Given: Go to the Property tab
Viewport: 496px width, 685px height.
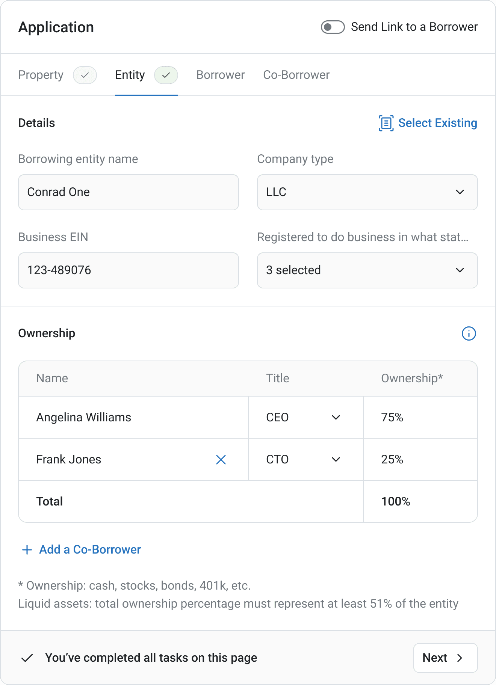Looking at the screenshot, I should tap(41, 75).
